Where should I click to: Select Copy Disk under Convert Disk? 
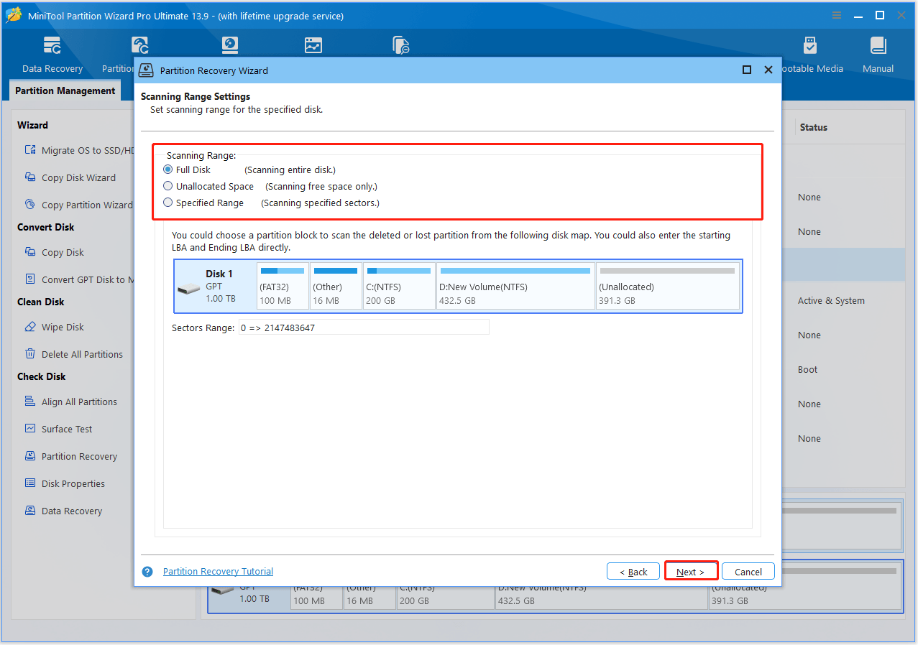54,252
